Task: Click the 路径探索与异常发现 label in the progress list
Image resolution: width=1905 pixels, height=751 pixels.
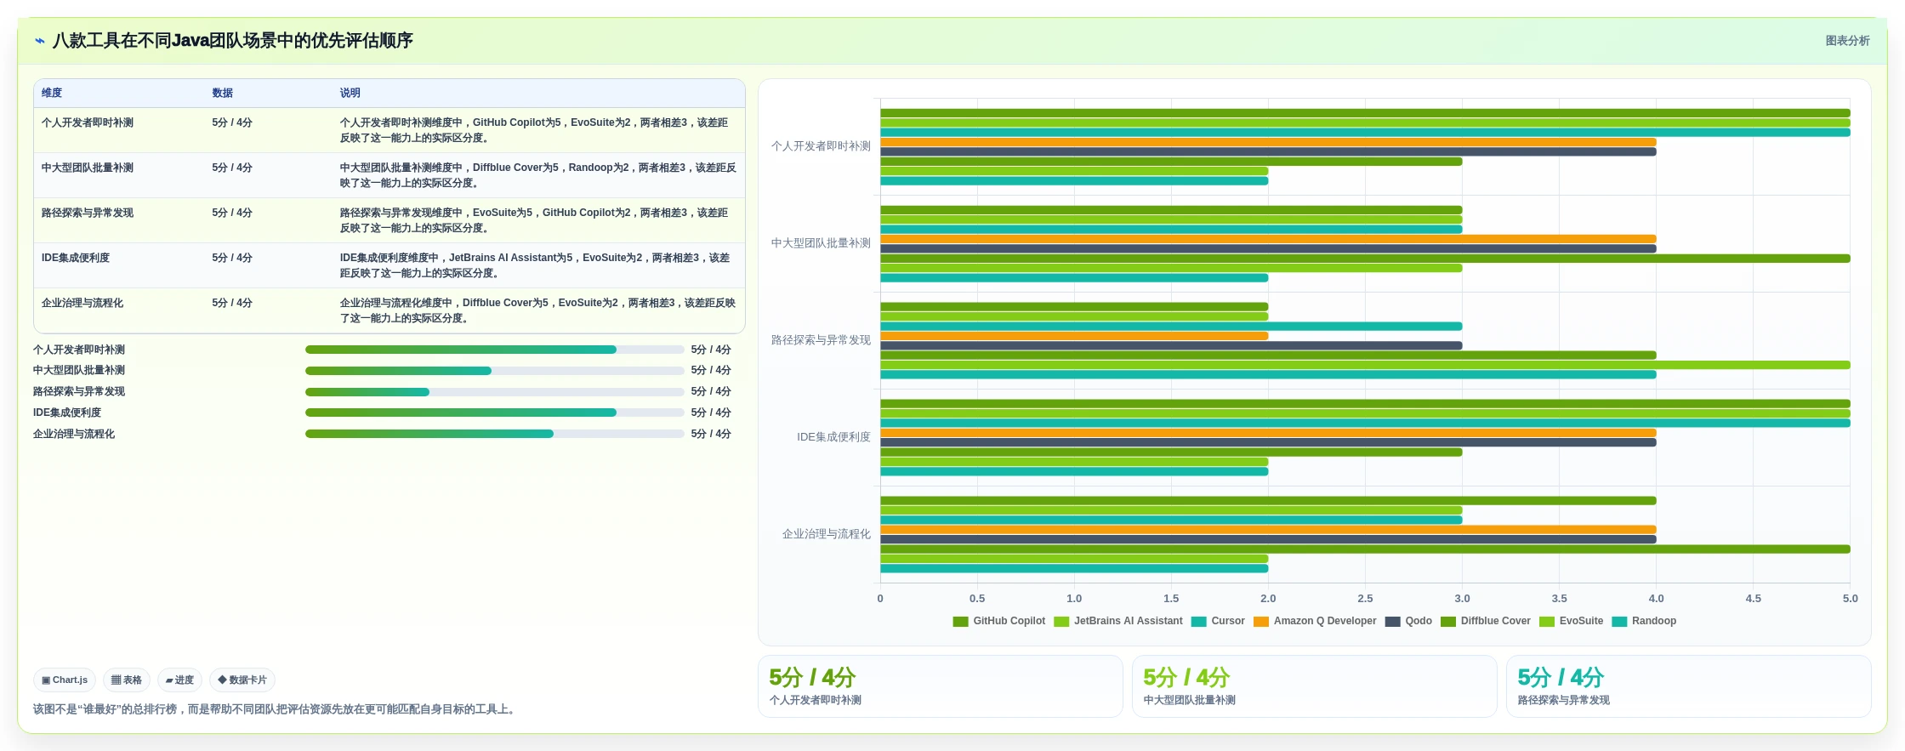Action: (x=79, y=392)
